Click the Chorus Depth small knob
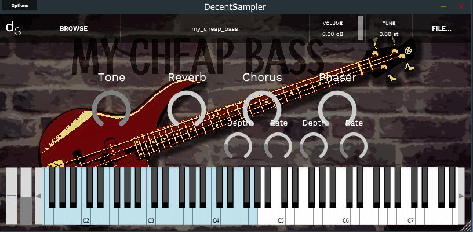Screen dimensions: 473x232 coord(238,146)
